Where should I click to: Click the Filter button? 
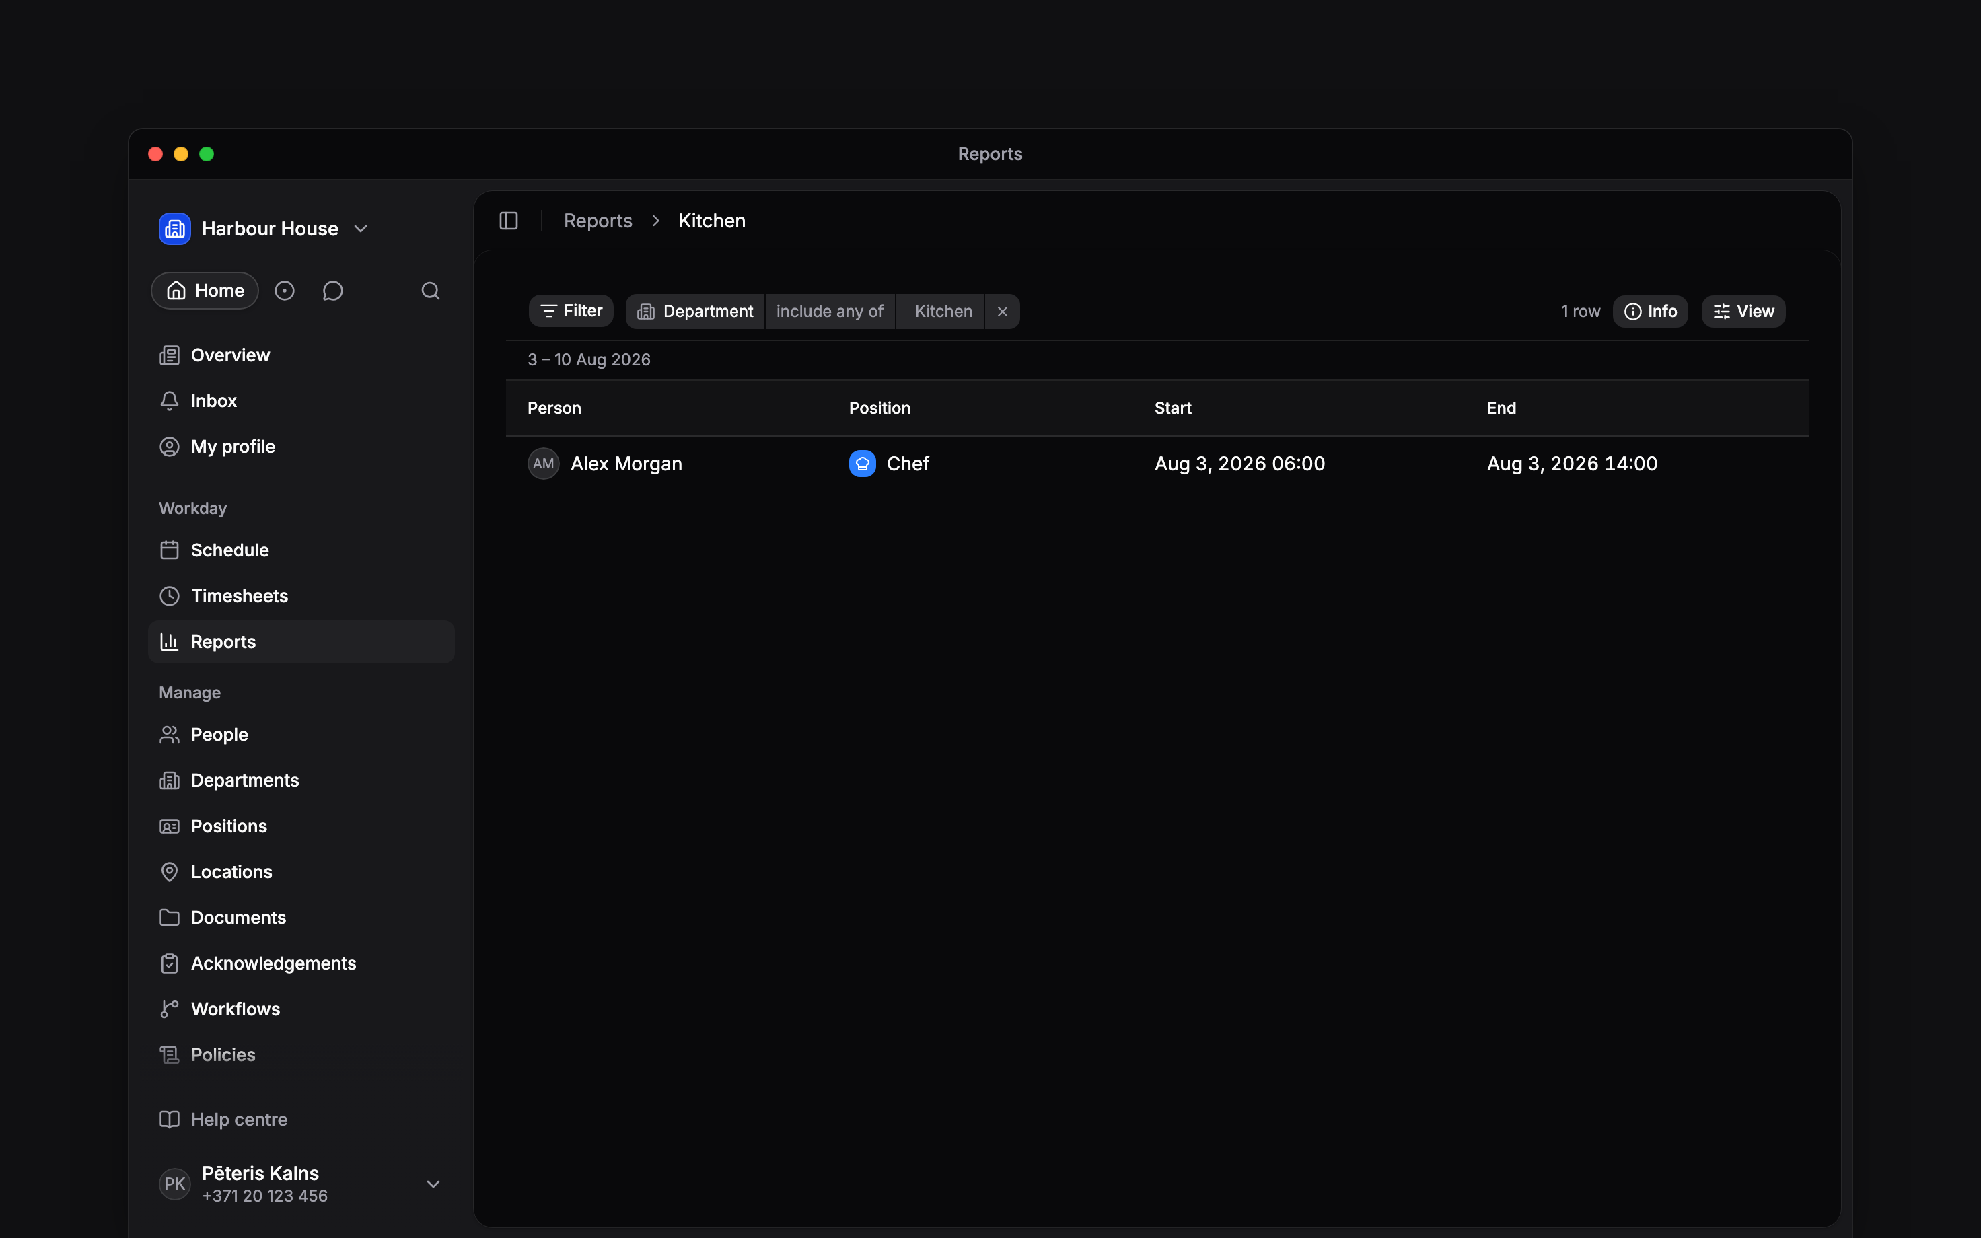[x=571, y=311]
